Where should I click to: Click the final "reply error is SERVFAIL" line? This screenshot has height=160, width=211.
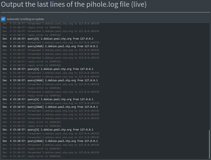[44, 156]
